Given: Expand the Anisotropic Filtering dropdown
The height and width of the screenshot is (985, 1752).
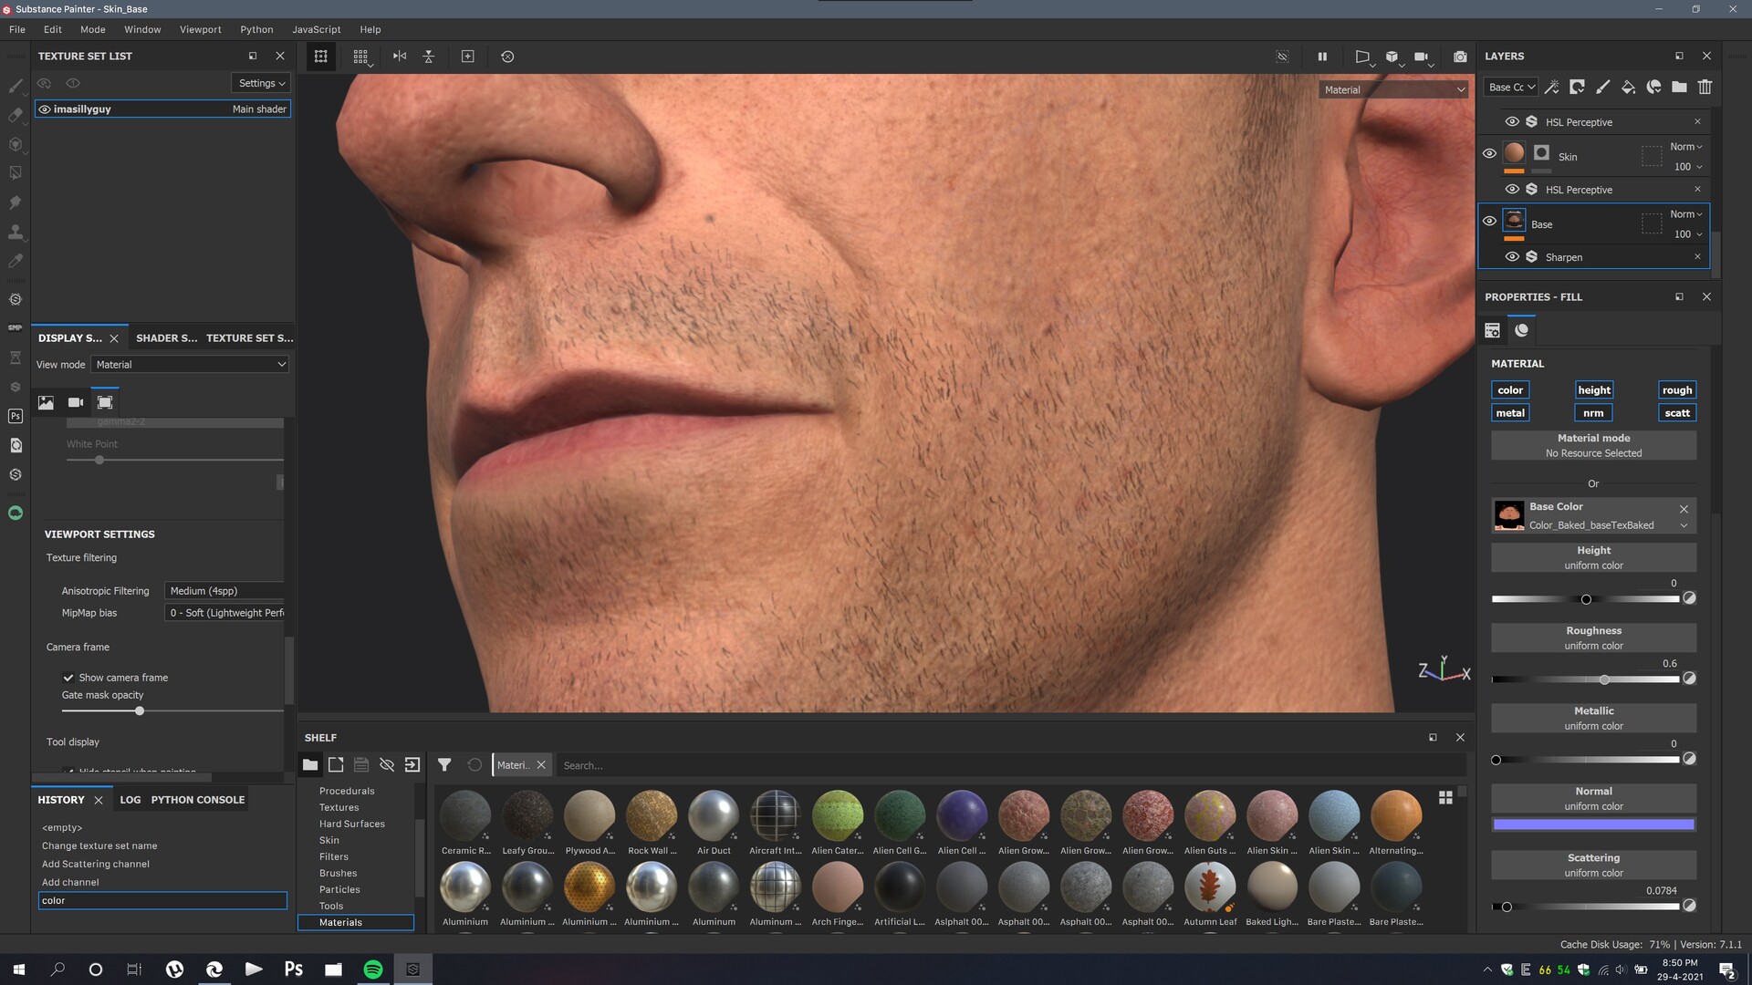Looking at the screenshot, I should click(x=222, y=590).
